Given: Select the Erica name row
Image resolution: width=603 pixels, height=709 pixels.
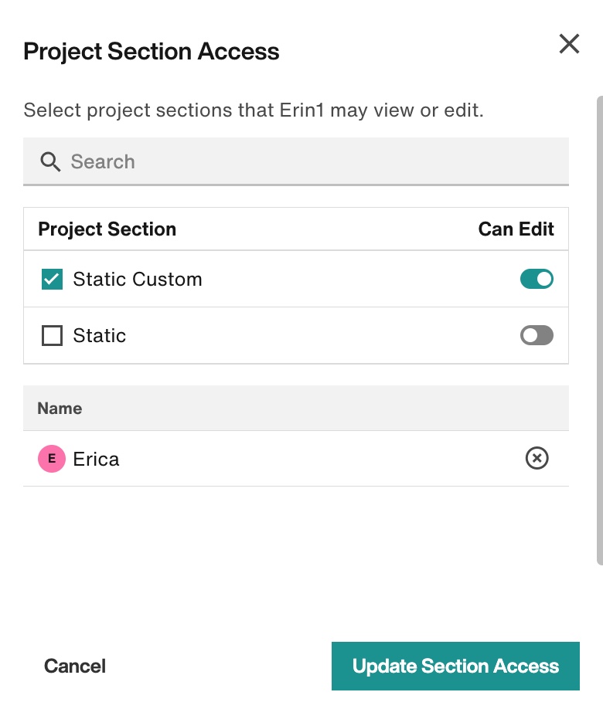Looking at the screenshot, I should tap(296, 459).
